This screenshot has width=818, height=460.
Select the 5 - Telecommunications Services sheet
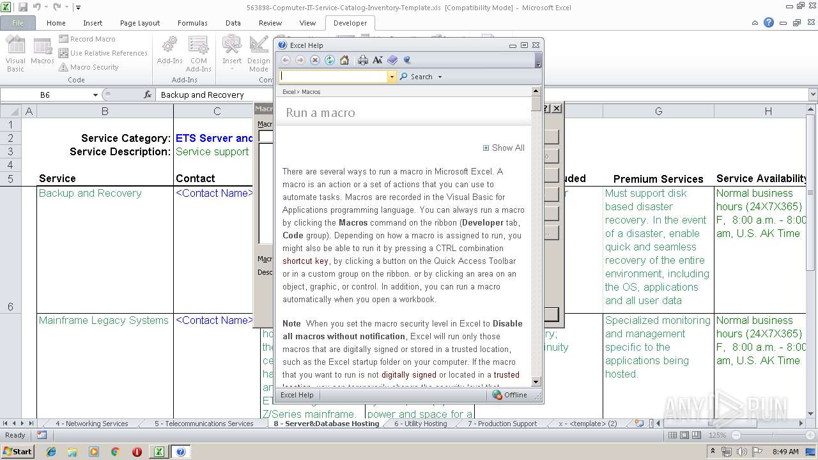204,423
